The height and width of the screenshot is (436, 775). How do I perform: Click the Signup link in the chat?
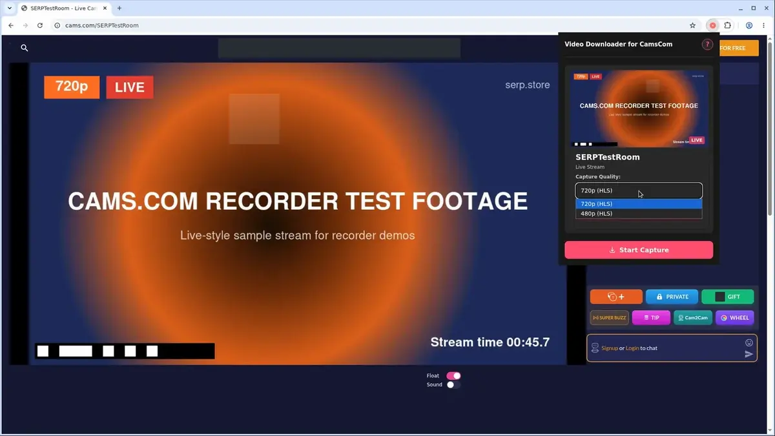610,348
